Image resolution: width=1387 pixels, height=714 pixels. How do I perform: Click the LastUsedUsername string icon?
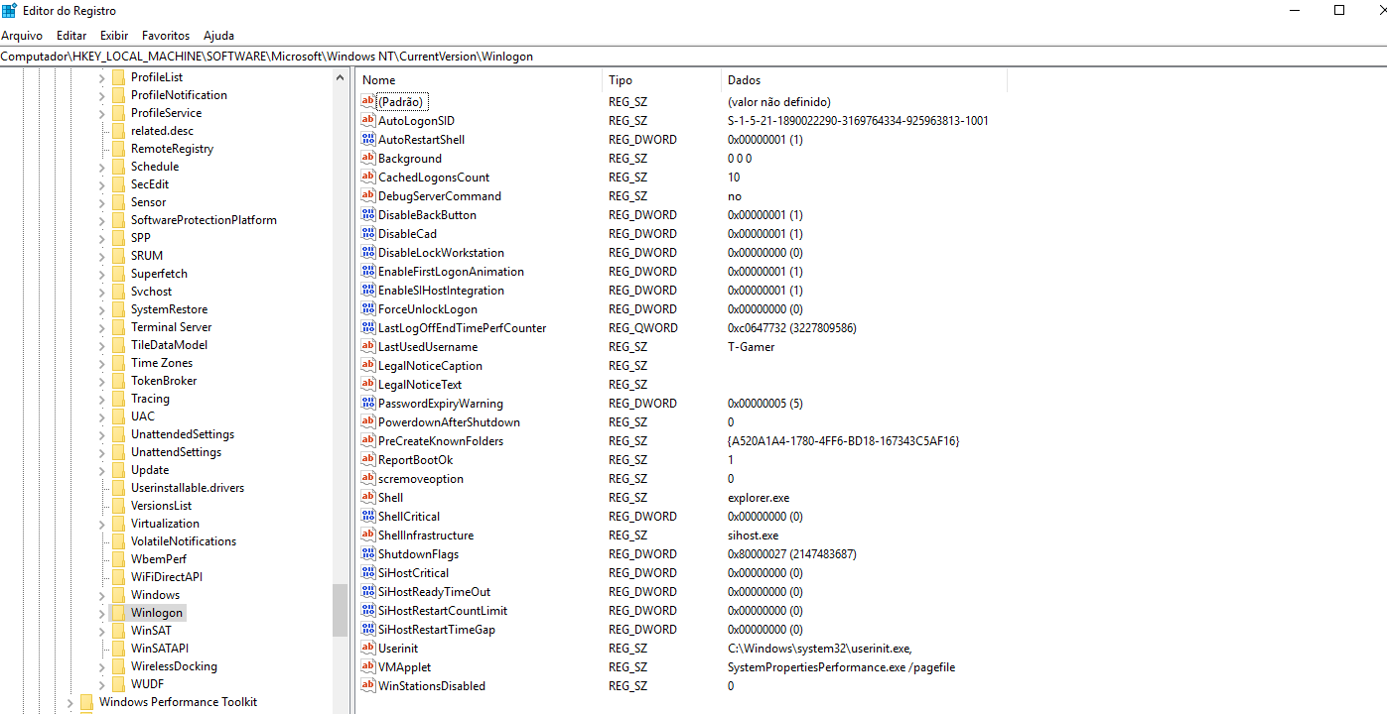[368, 346]
